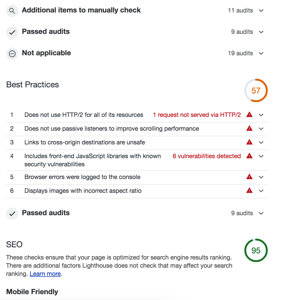
Task: Expand the cross-origin destinations audit chevron
Action: pyautogui.click(x=261, y=143)
